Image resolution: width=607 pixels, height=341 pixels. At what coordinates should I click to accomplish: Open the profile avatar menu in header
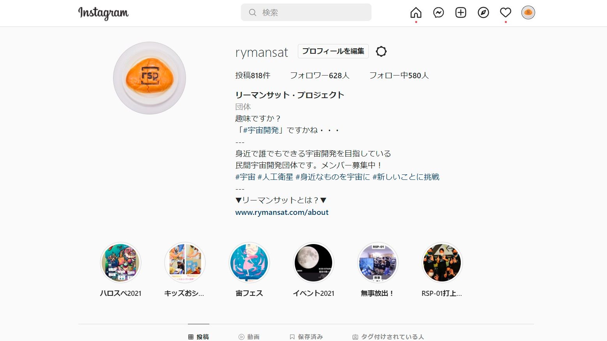(x=528, y=13)
